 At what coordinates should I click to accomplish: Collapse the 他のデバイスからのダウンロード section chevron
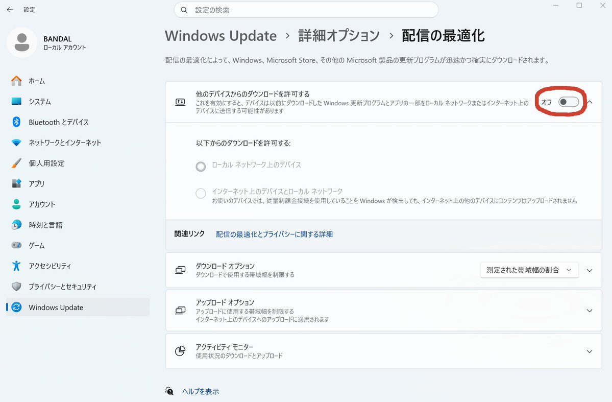click(590, 102)
